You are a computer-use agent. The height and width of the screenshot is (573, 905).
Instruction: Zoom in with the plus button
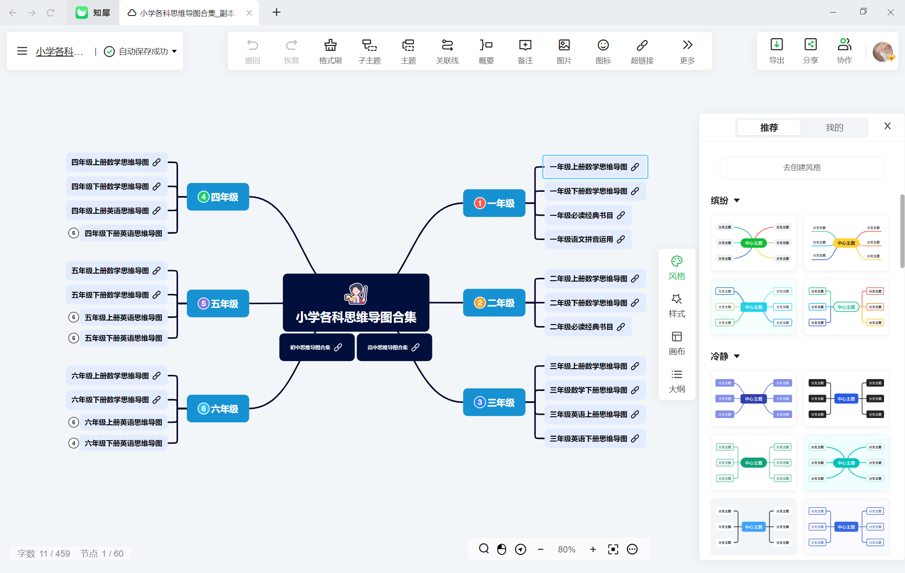click(x=593, y=549)
